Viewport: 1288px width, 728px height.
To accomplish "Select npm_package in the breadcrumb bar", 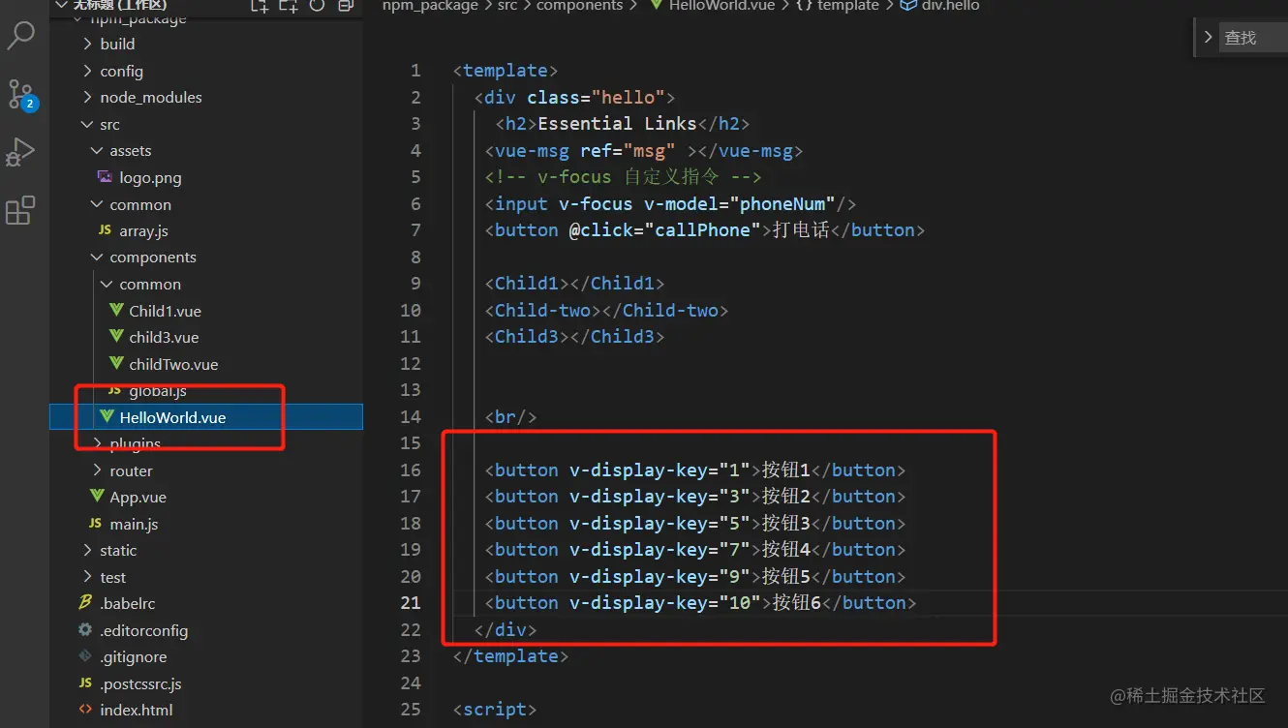I will pyautogui.click(x=430, y=6).
